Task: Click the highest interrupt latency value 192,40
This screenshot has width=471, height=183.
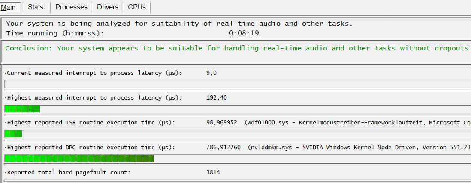Action: click(217, 97)
